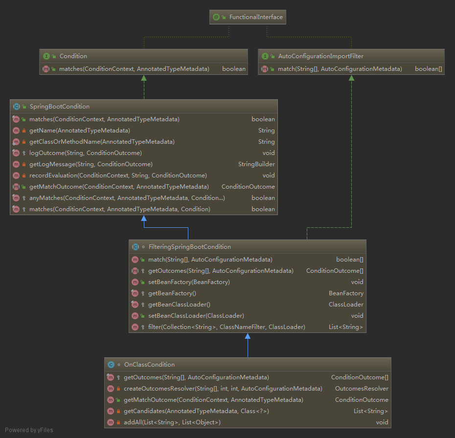Click addAll(List<String>, List<Object>) method text
455x438 pixels.
point(172,422)
